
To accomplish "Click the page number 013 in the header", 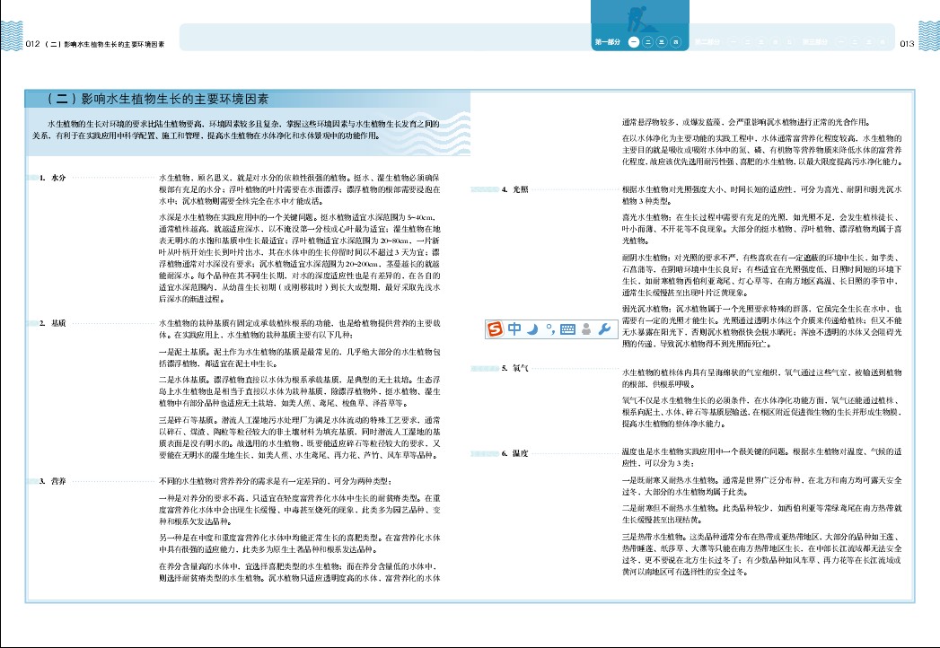I will [x=905, y=42].
